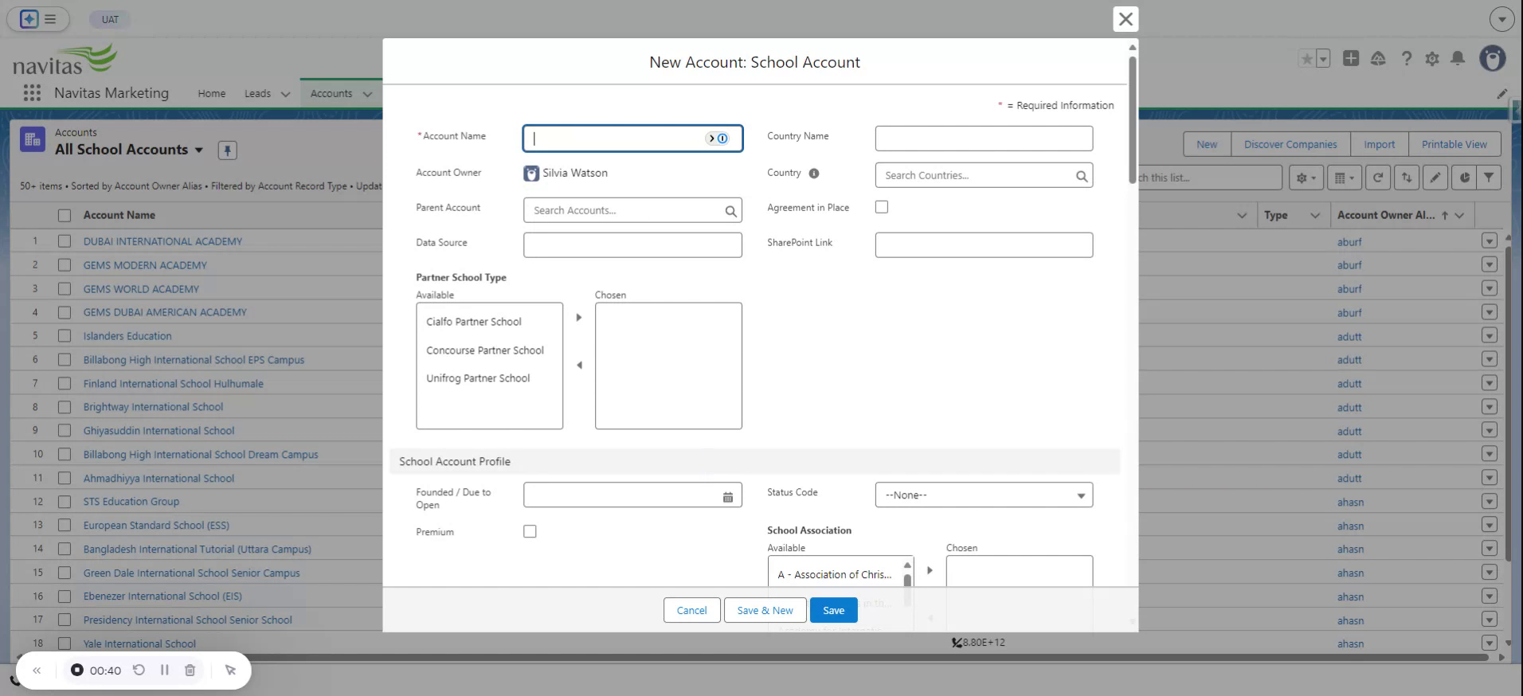Image resolution: width=1523 pixels, height=696 pixels.
Task: Open the Leads tab dropdown chevron
Action: [x=285, y=94]
